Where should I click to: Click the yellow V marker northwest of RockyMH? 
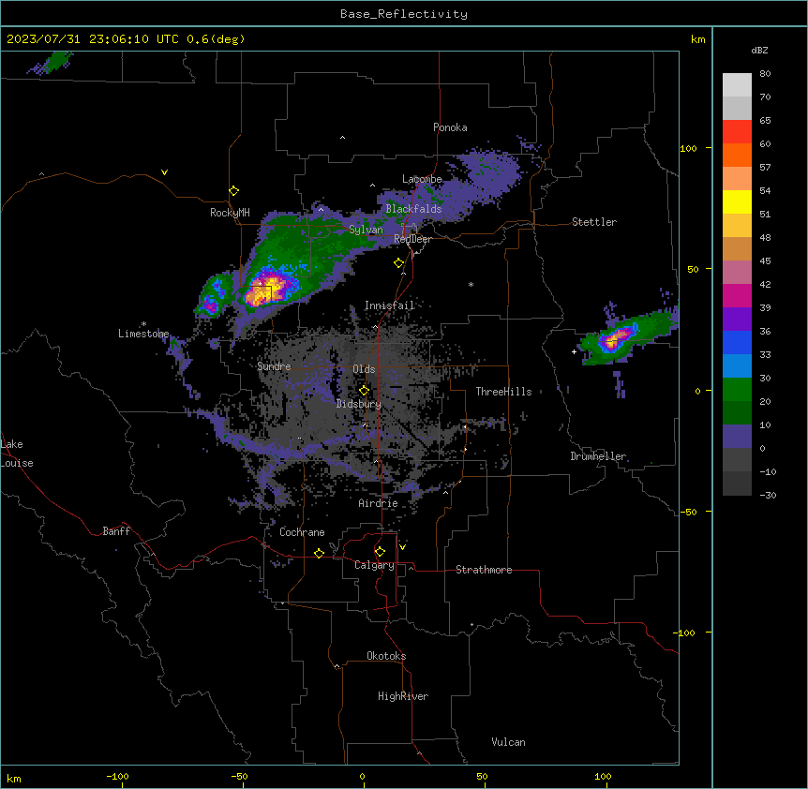164,172
